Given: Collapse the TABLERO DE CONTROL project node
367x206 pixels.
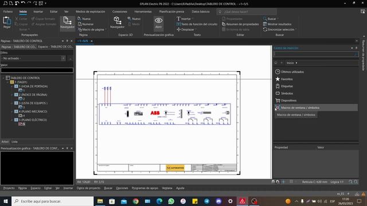Looking at the screenshot, I should [x=3, y=78].
